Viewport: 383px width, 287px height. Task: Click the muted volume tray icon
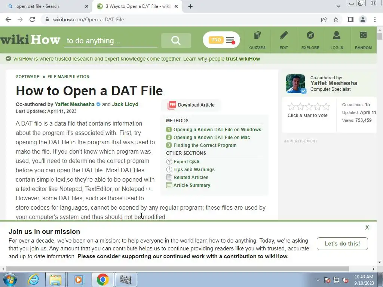point(345,280)
